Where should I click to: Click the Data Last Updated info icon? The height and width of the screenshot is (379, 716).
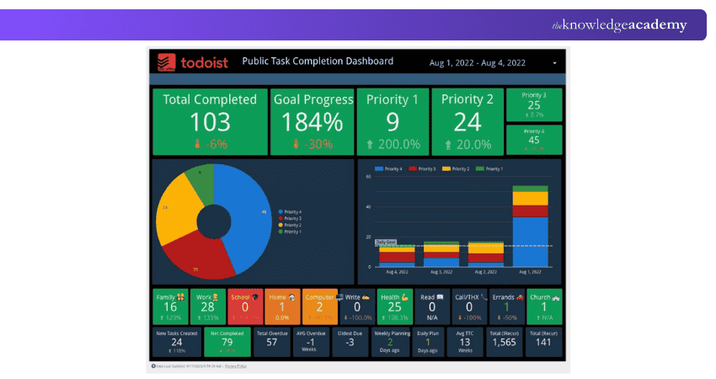153,366
